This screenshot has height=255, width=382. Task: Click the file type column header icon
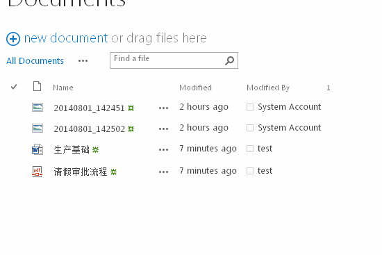pyautogui.click(x=37, y=86)
